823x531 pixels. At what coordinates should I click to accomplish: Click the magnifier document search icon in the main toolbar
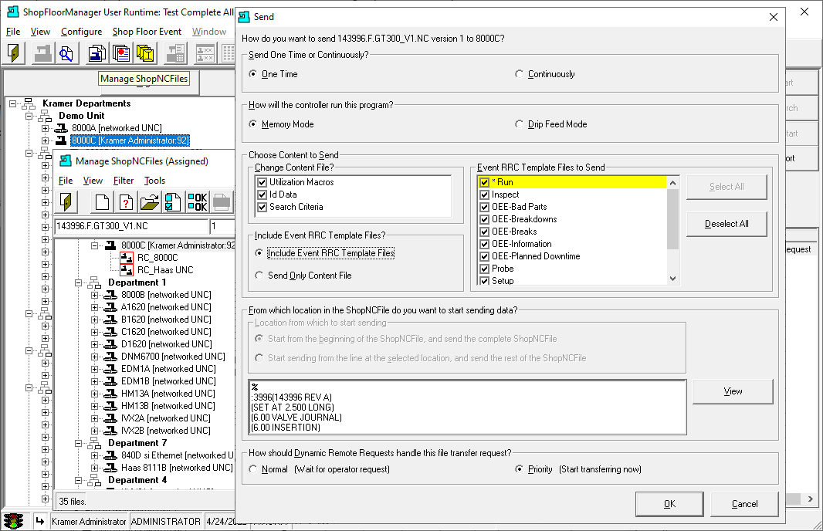pyautogui.click(x=66, y=53)
